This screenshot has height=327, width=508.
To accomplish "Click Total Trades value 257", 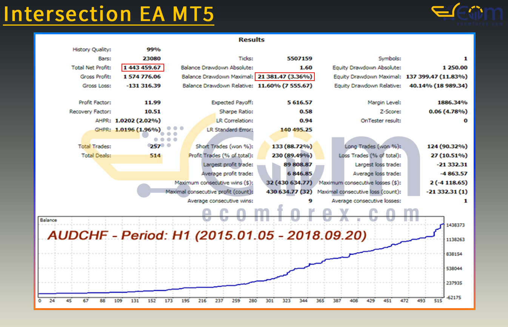I will [x=155, y=146].
